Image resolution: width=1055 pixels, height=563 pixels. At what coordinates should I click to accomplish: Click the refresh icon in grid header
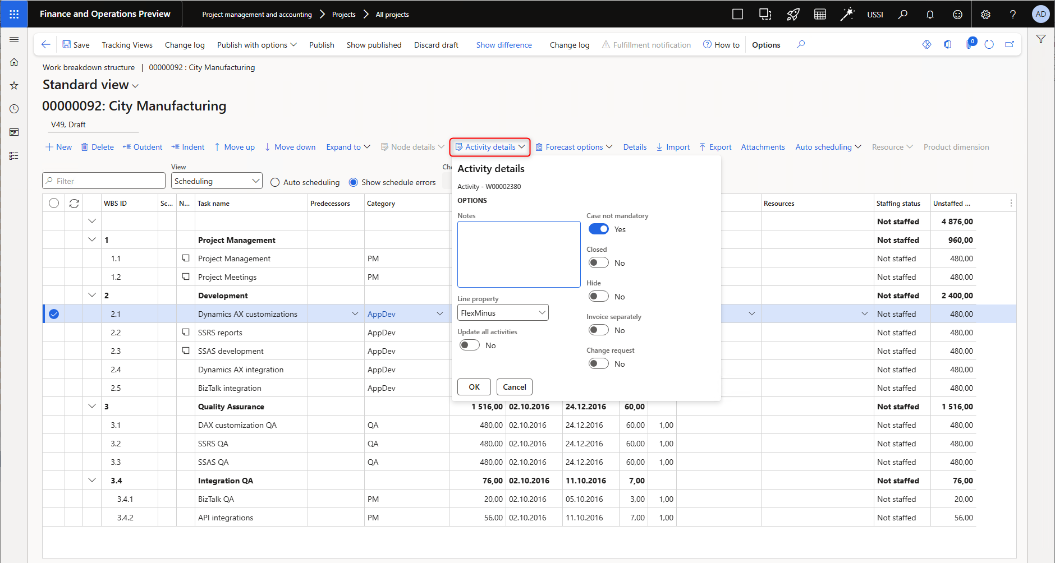point(74,204)
